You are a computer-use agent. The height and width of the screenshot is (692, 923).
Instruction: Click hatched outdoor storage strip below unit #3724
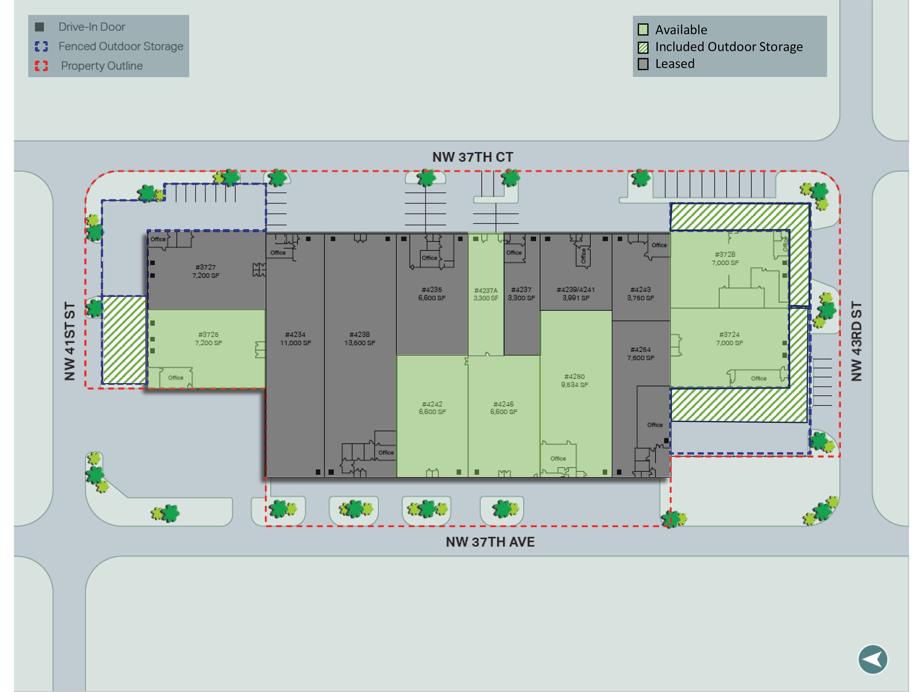[738, 405]
